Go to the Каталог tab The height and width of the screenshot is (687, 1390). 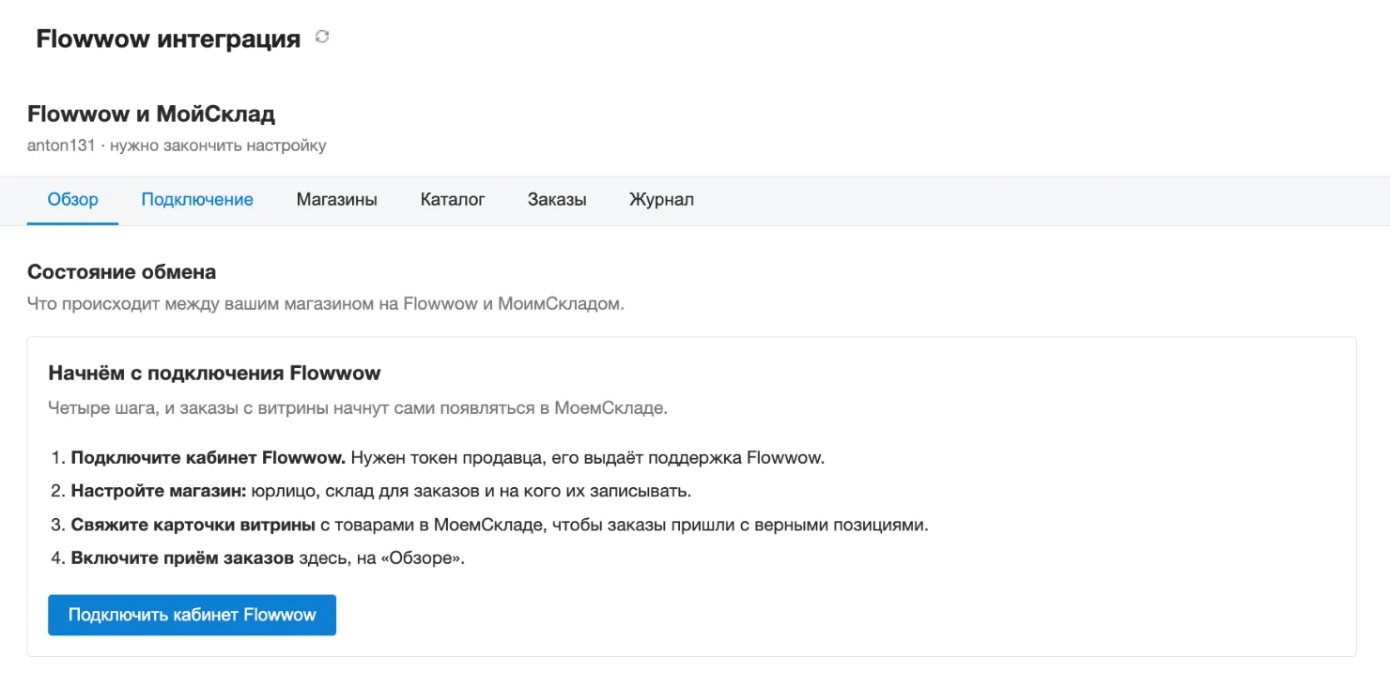[x=453, y=200]
